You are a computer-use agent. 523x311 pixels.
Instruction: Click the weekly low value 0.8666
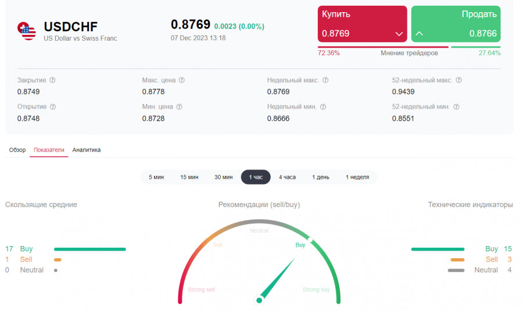[x=278, y=118]
